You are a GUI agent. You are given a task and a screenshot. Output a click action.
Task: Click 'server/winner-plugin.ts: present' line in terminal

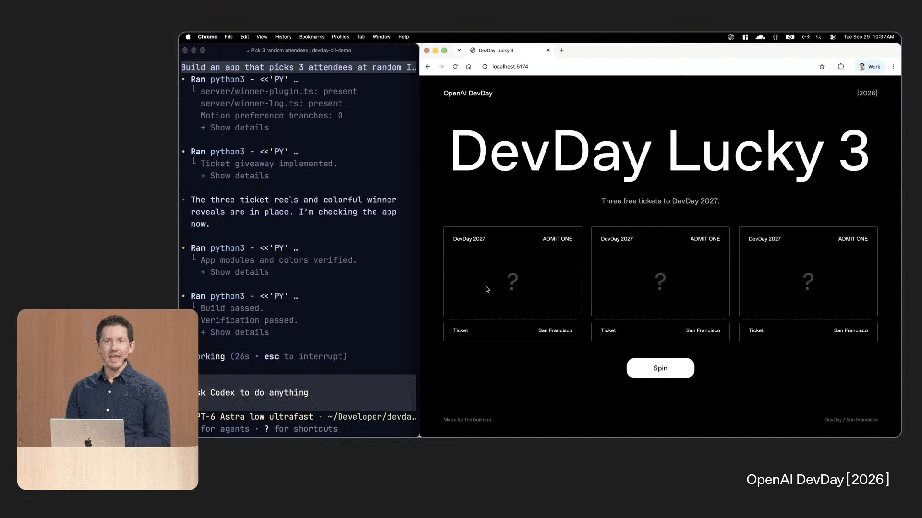(x=279, y=92)
